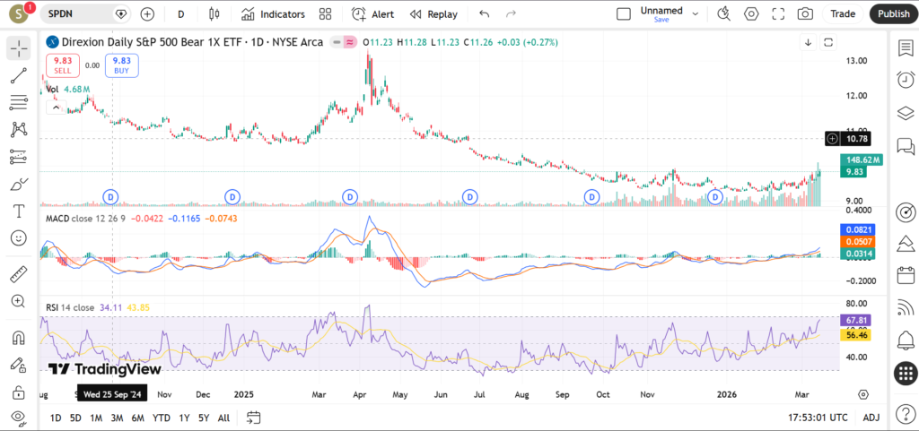Image resolution: width=919 pixels, height=431 pixels.
Task: Pick the ruler measure tool
Action: click(x=18, y=273)
